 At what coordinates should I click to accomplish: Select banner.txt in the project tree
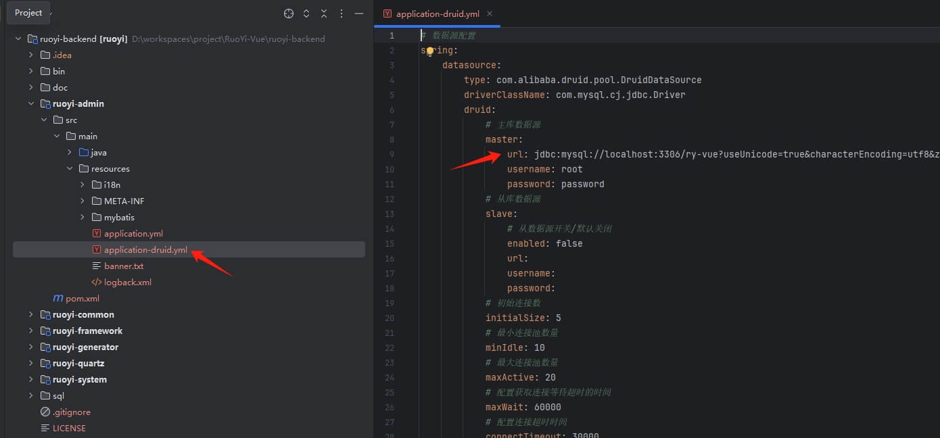124,266
